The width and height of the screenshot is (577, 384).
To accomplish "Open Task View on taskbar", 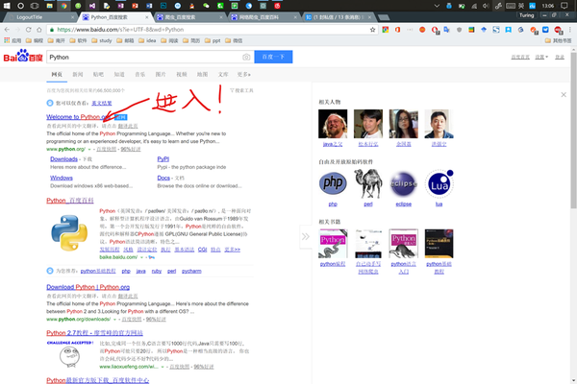I will [x=35, y=6].
